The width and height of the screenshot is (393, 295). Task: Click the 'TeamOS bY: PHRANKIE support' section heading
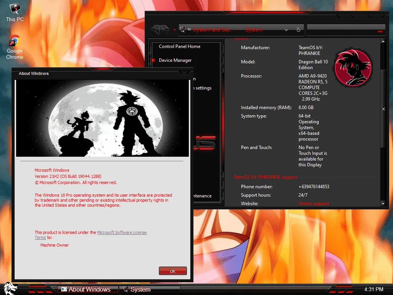coord(265,177)
